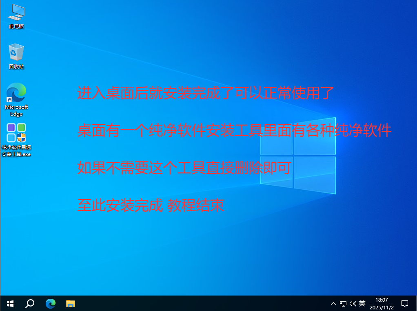Open Microsoft Edge from the taskbar
This screenshot has width=417, height=311.
pos(50,303)
